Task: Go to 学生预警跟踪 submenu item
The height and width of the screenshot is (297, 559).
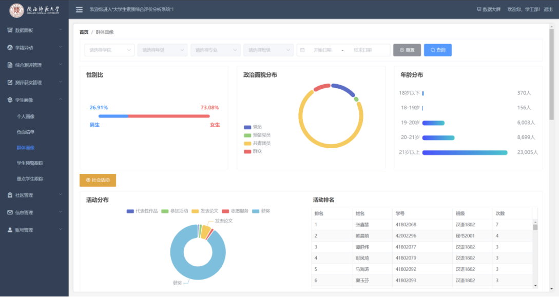Action: click(x=30, y=163)
